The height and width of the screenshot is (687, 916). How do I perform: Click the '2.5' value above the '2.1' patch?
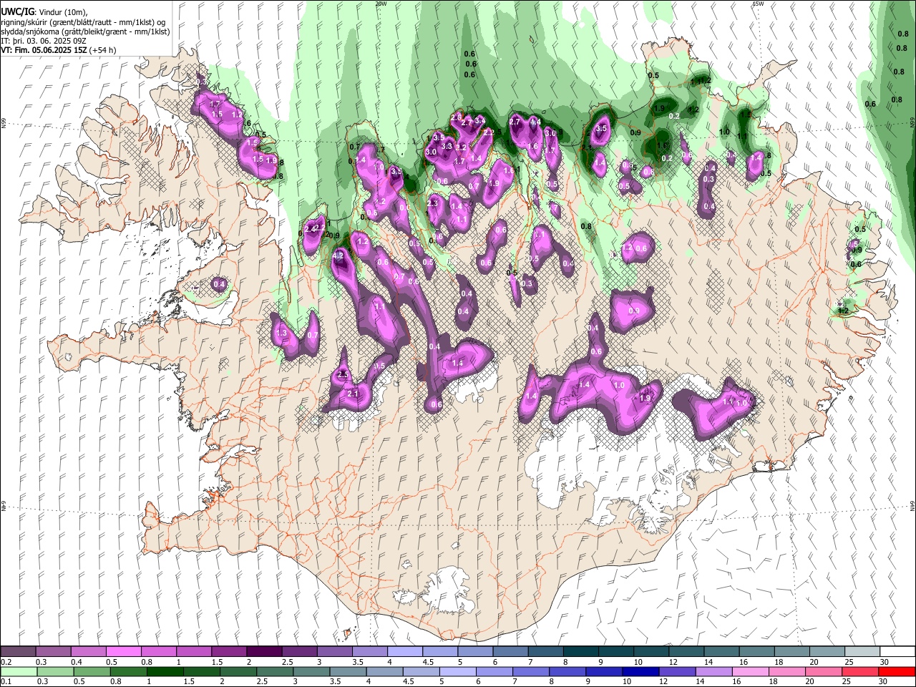point(342,374)
